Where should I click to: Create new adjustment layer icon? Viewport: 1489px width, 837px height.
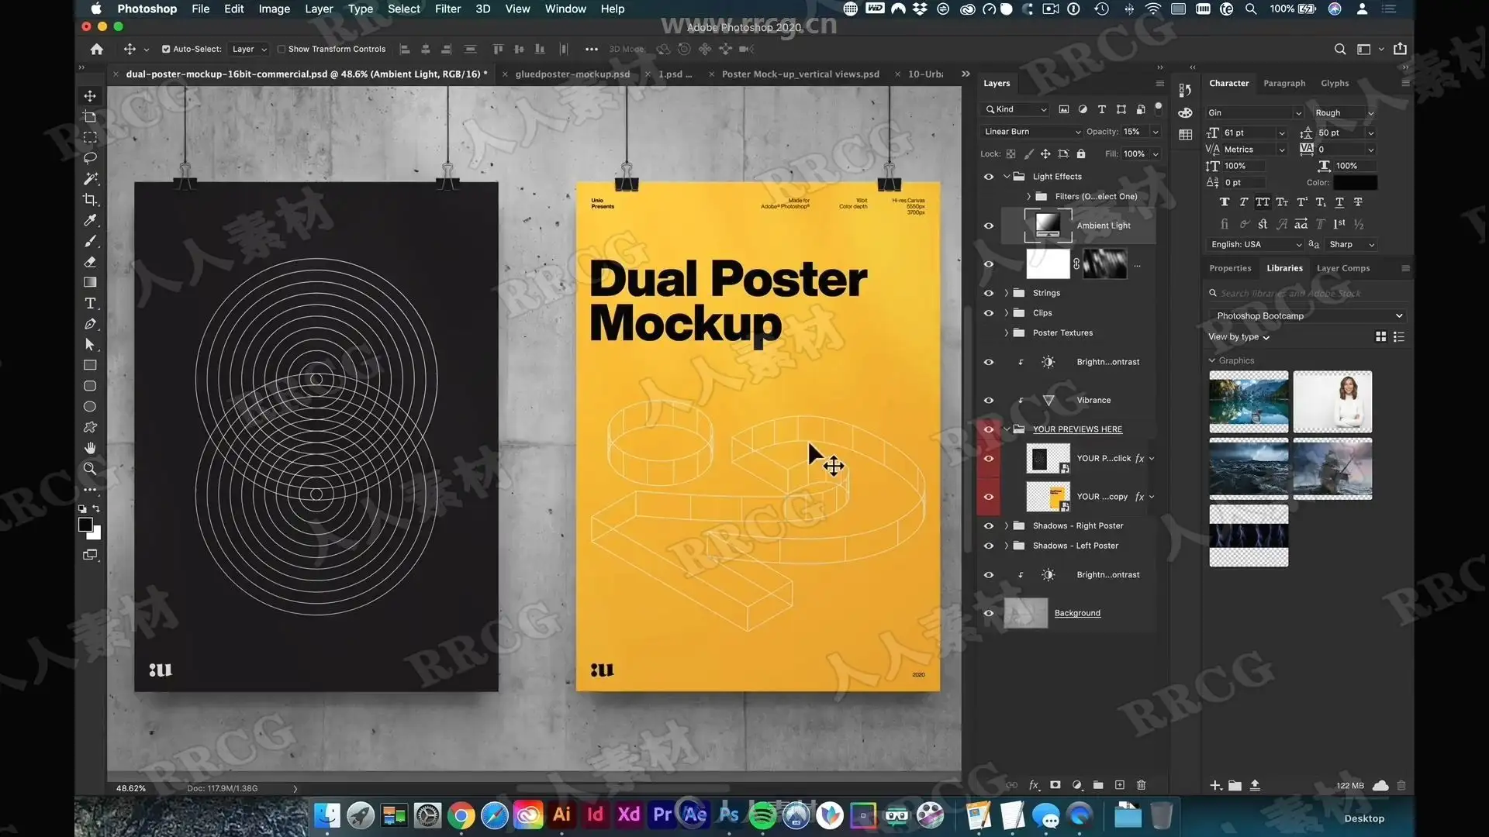[x=1077, y=785]
